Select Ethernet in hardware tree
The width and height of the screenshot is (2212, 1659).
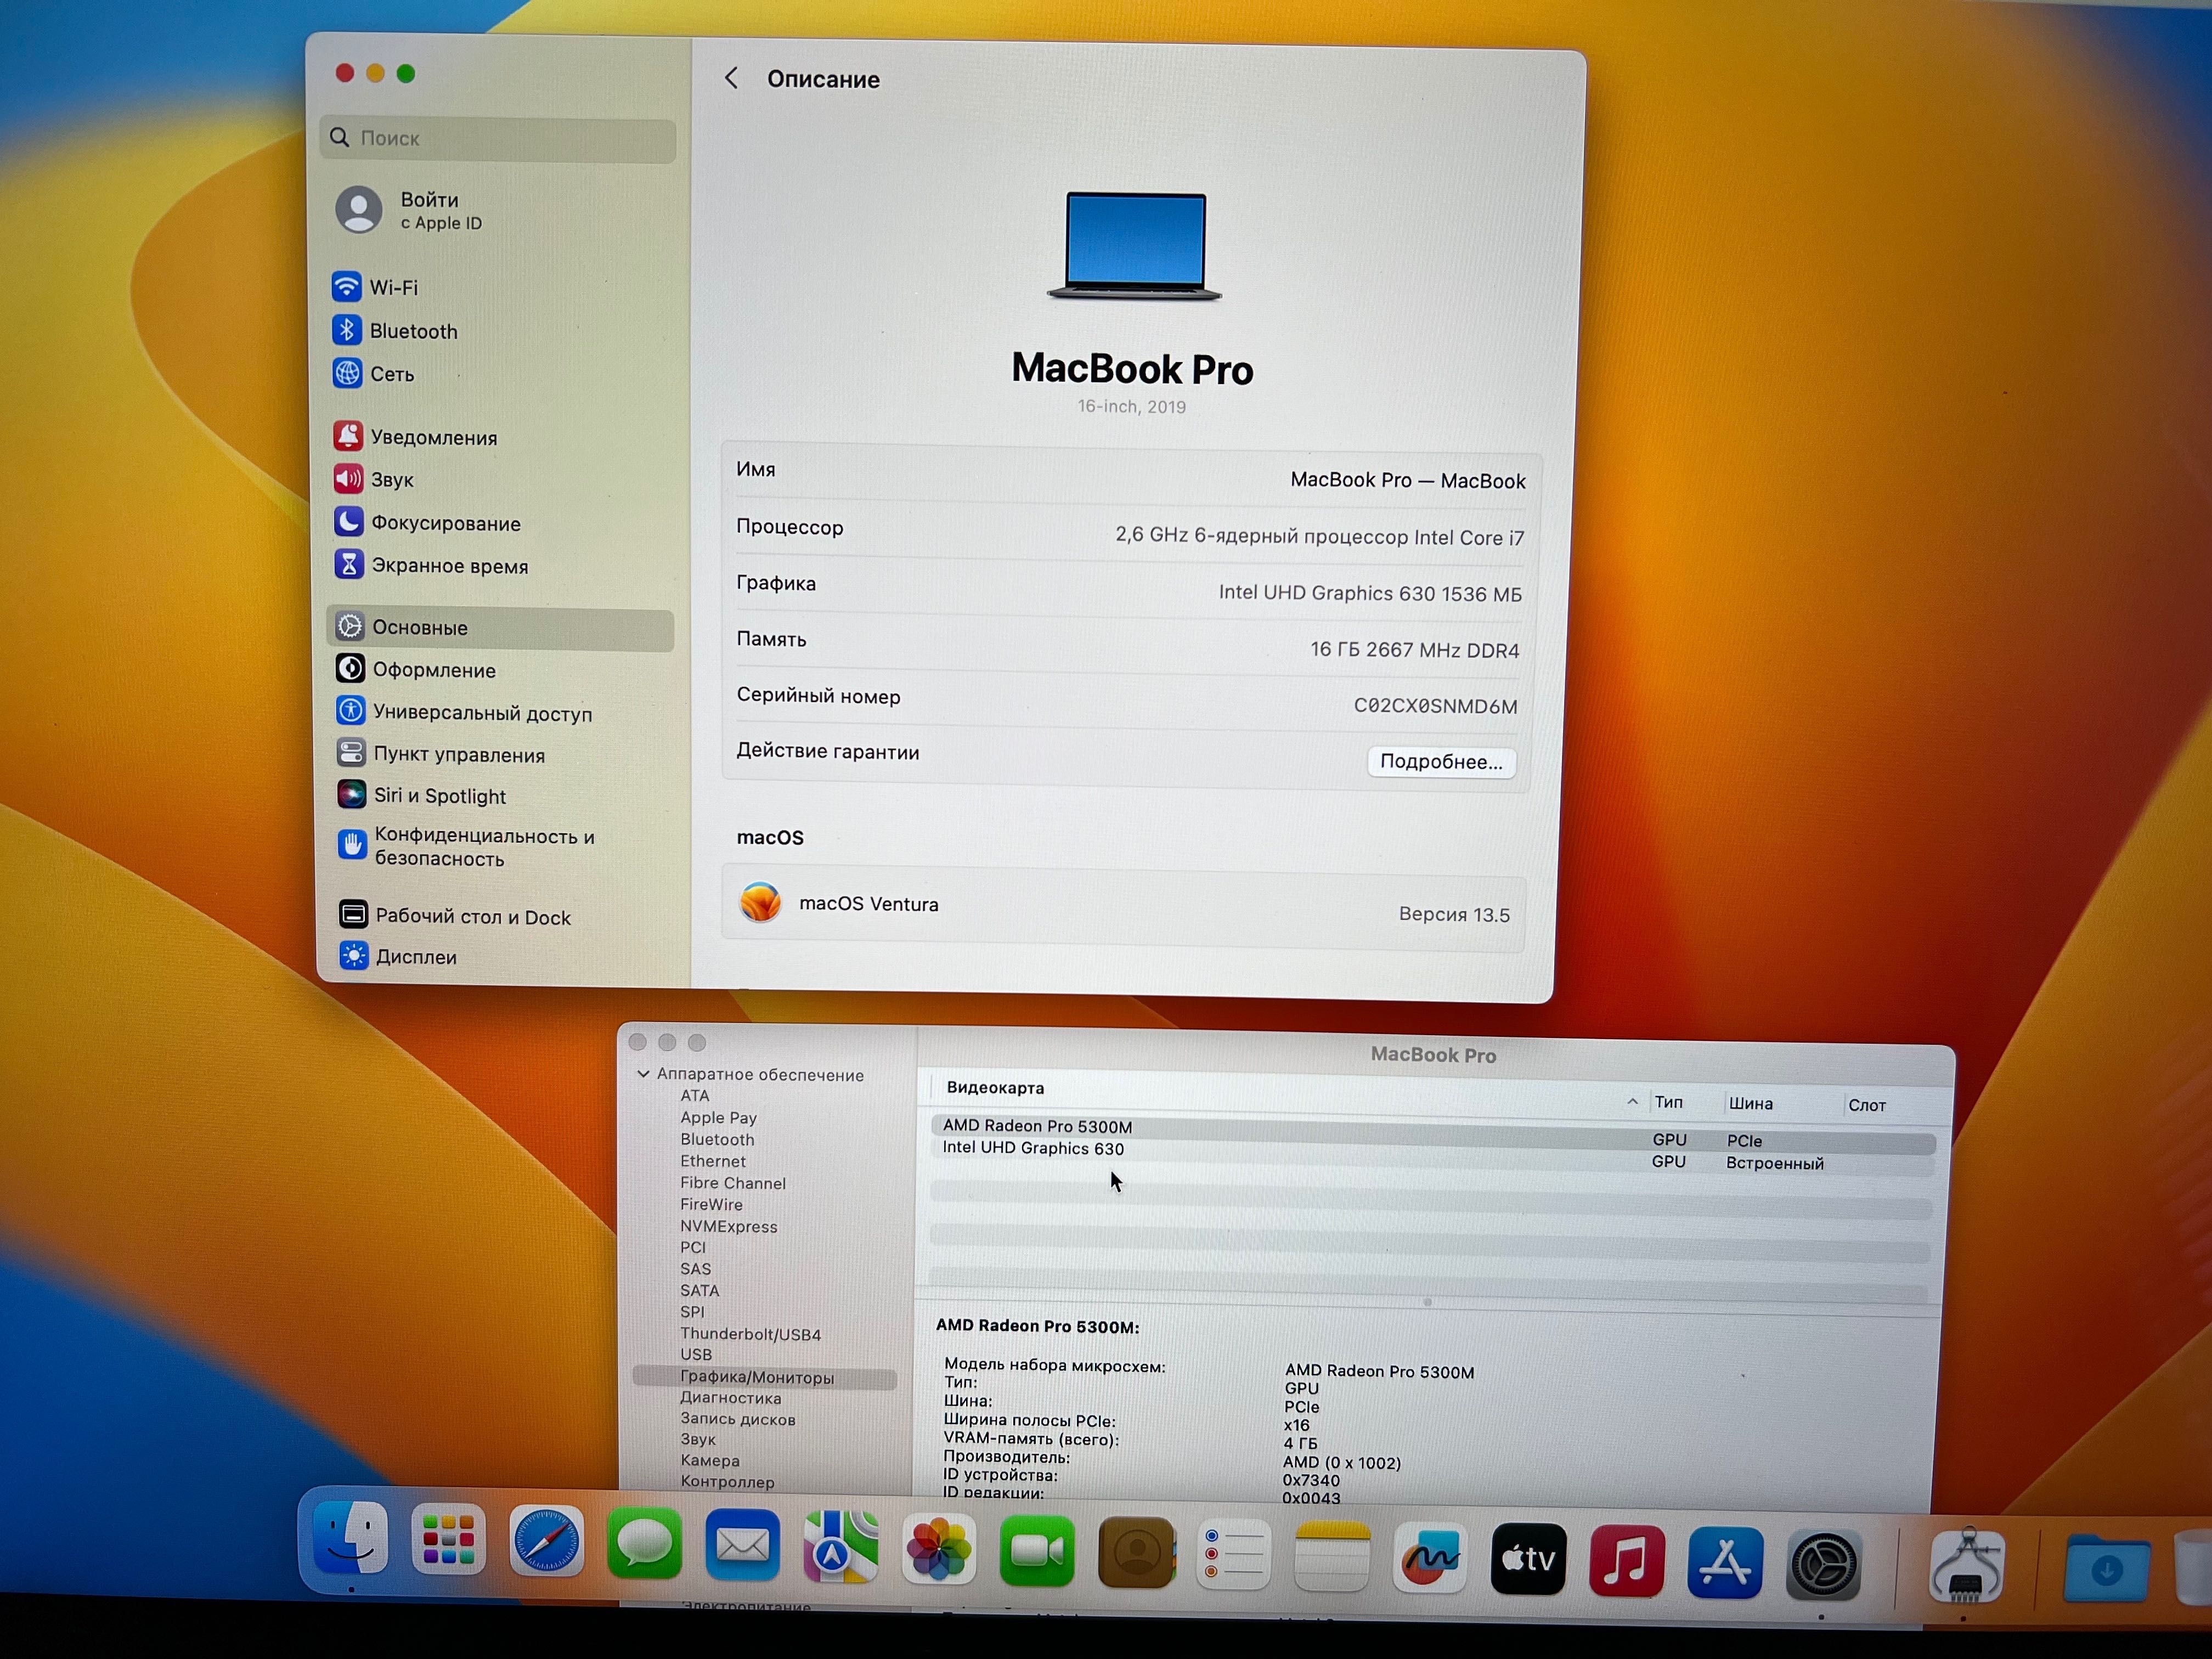coord(713,1162)
